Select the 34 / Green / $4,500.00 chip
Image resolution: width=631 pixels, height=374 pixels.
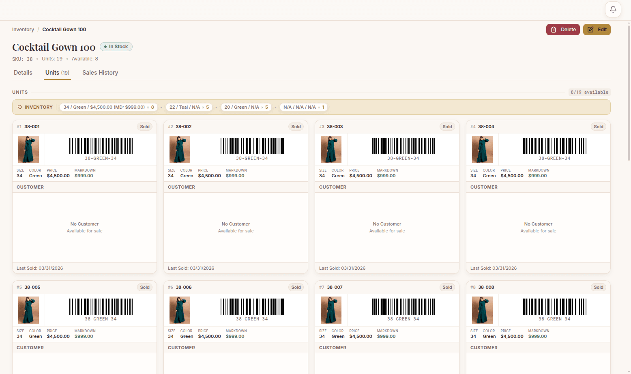tap(109, 107)
